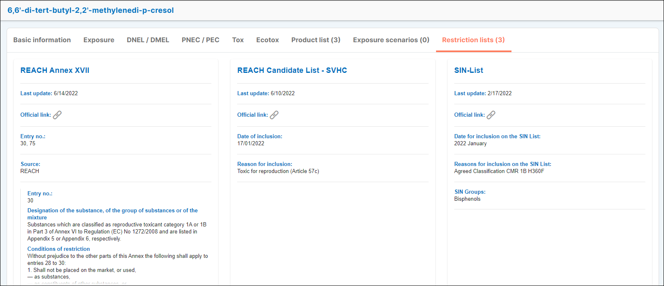Viewport: 664px width, 286px height.
Task: Open REACH Candidate List official link icon
Action: (274, 115)
